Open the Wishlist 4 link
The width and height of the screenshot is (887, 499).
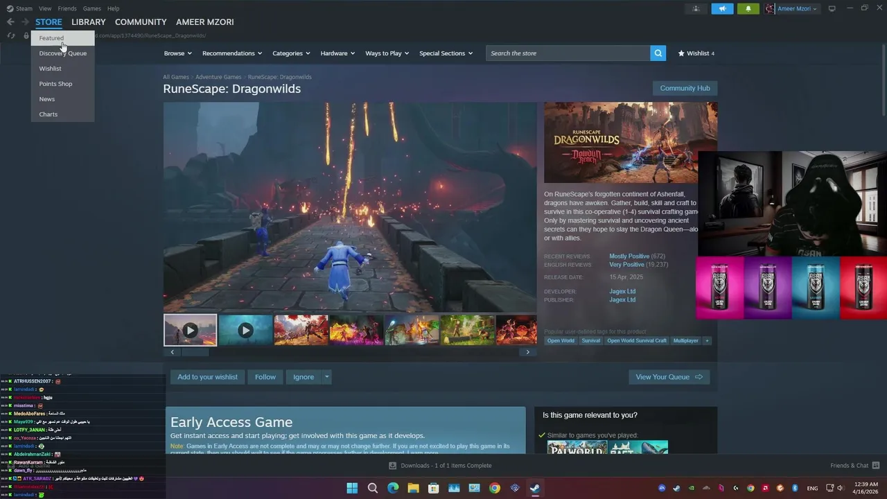coord(696,53)
